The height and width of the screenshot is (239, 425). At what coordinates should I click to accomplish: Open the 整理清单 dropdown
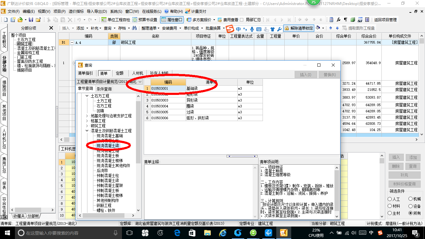pos(150,28)
